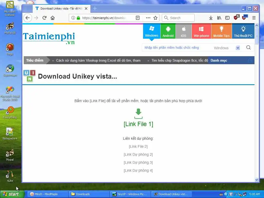Screen dimensions: 264x198
Task: Open the Snapdragon 8cx article link
Action: [x=180, y=60]
